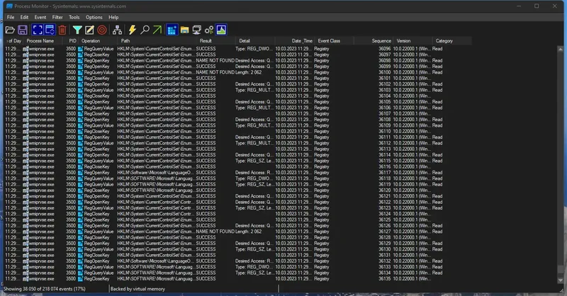Click the wmiprvse.exe icon in row 36101

click(26, 79)
